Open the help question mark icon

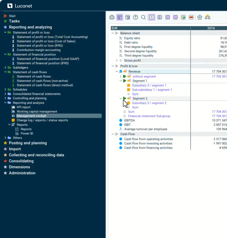[136, 17]
